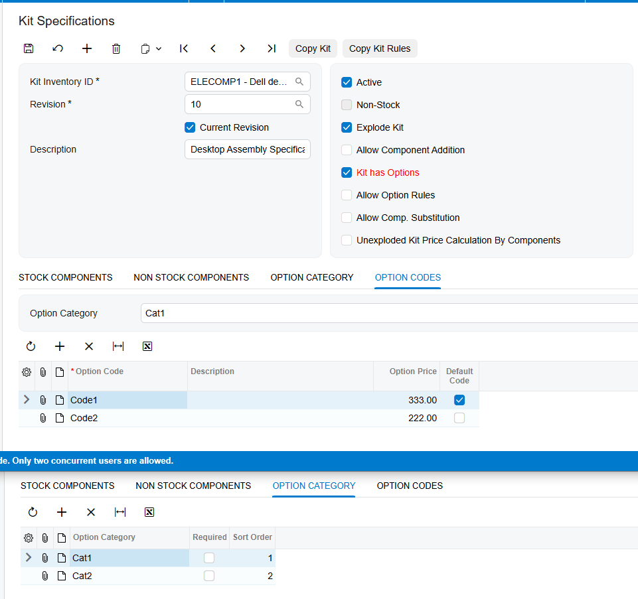The height and width of the screenshot is (599, 638).
Task: Enable Allow Option Rules
Action: [347, 195]
